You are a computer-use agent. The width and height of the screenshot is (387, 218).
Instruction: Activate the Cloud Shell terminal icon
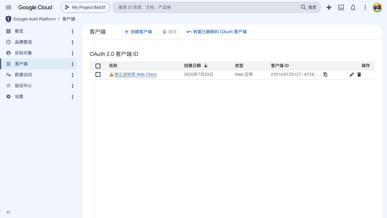pos(341,8)
